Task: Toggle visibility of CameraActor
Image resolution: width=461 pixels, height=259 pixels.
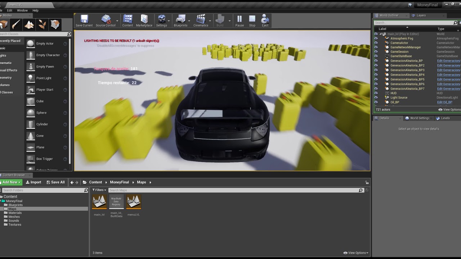Action: coord(376,43)
